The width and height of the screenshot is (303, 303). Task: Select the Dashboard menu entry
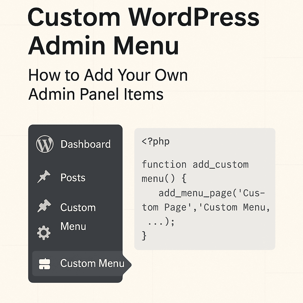(85, 144)
